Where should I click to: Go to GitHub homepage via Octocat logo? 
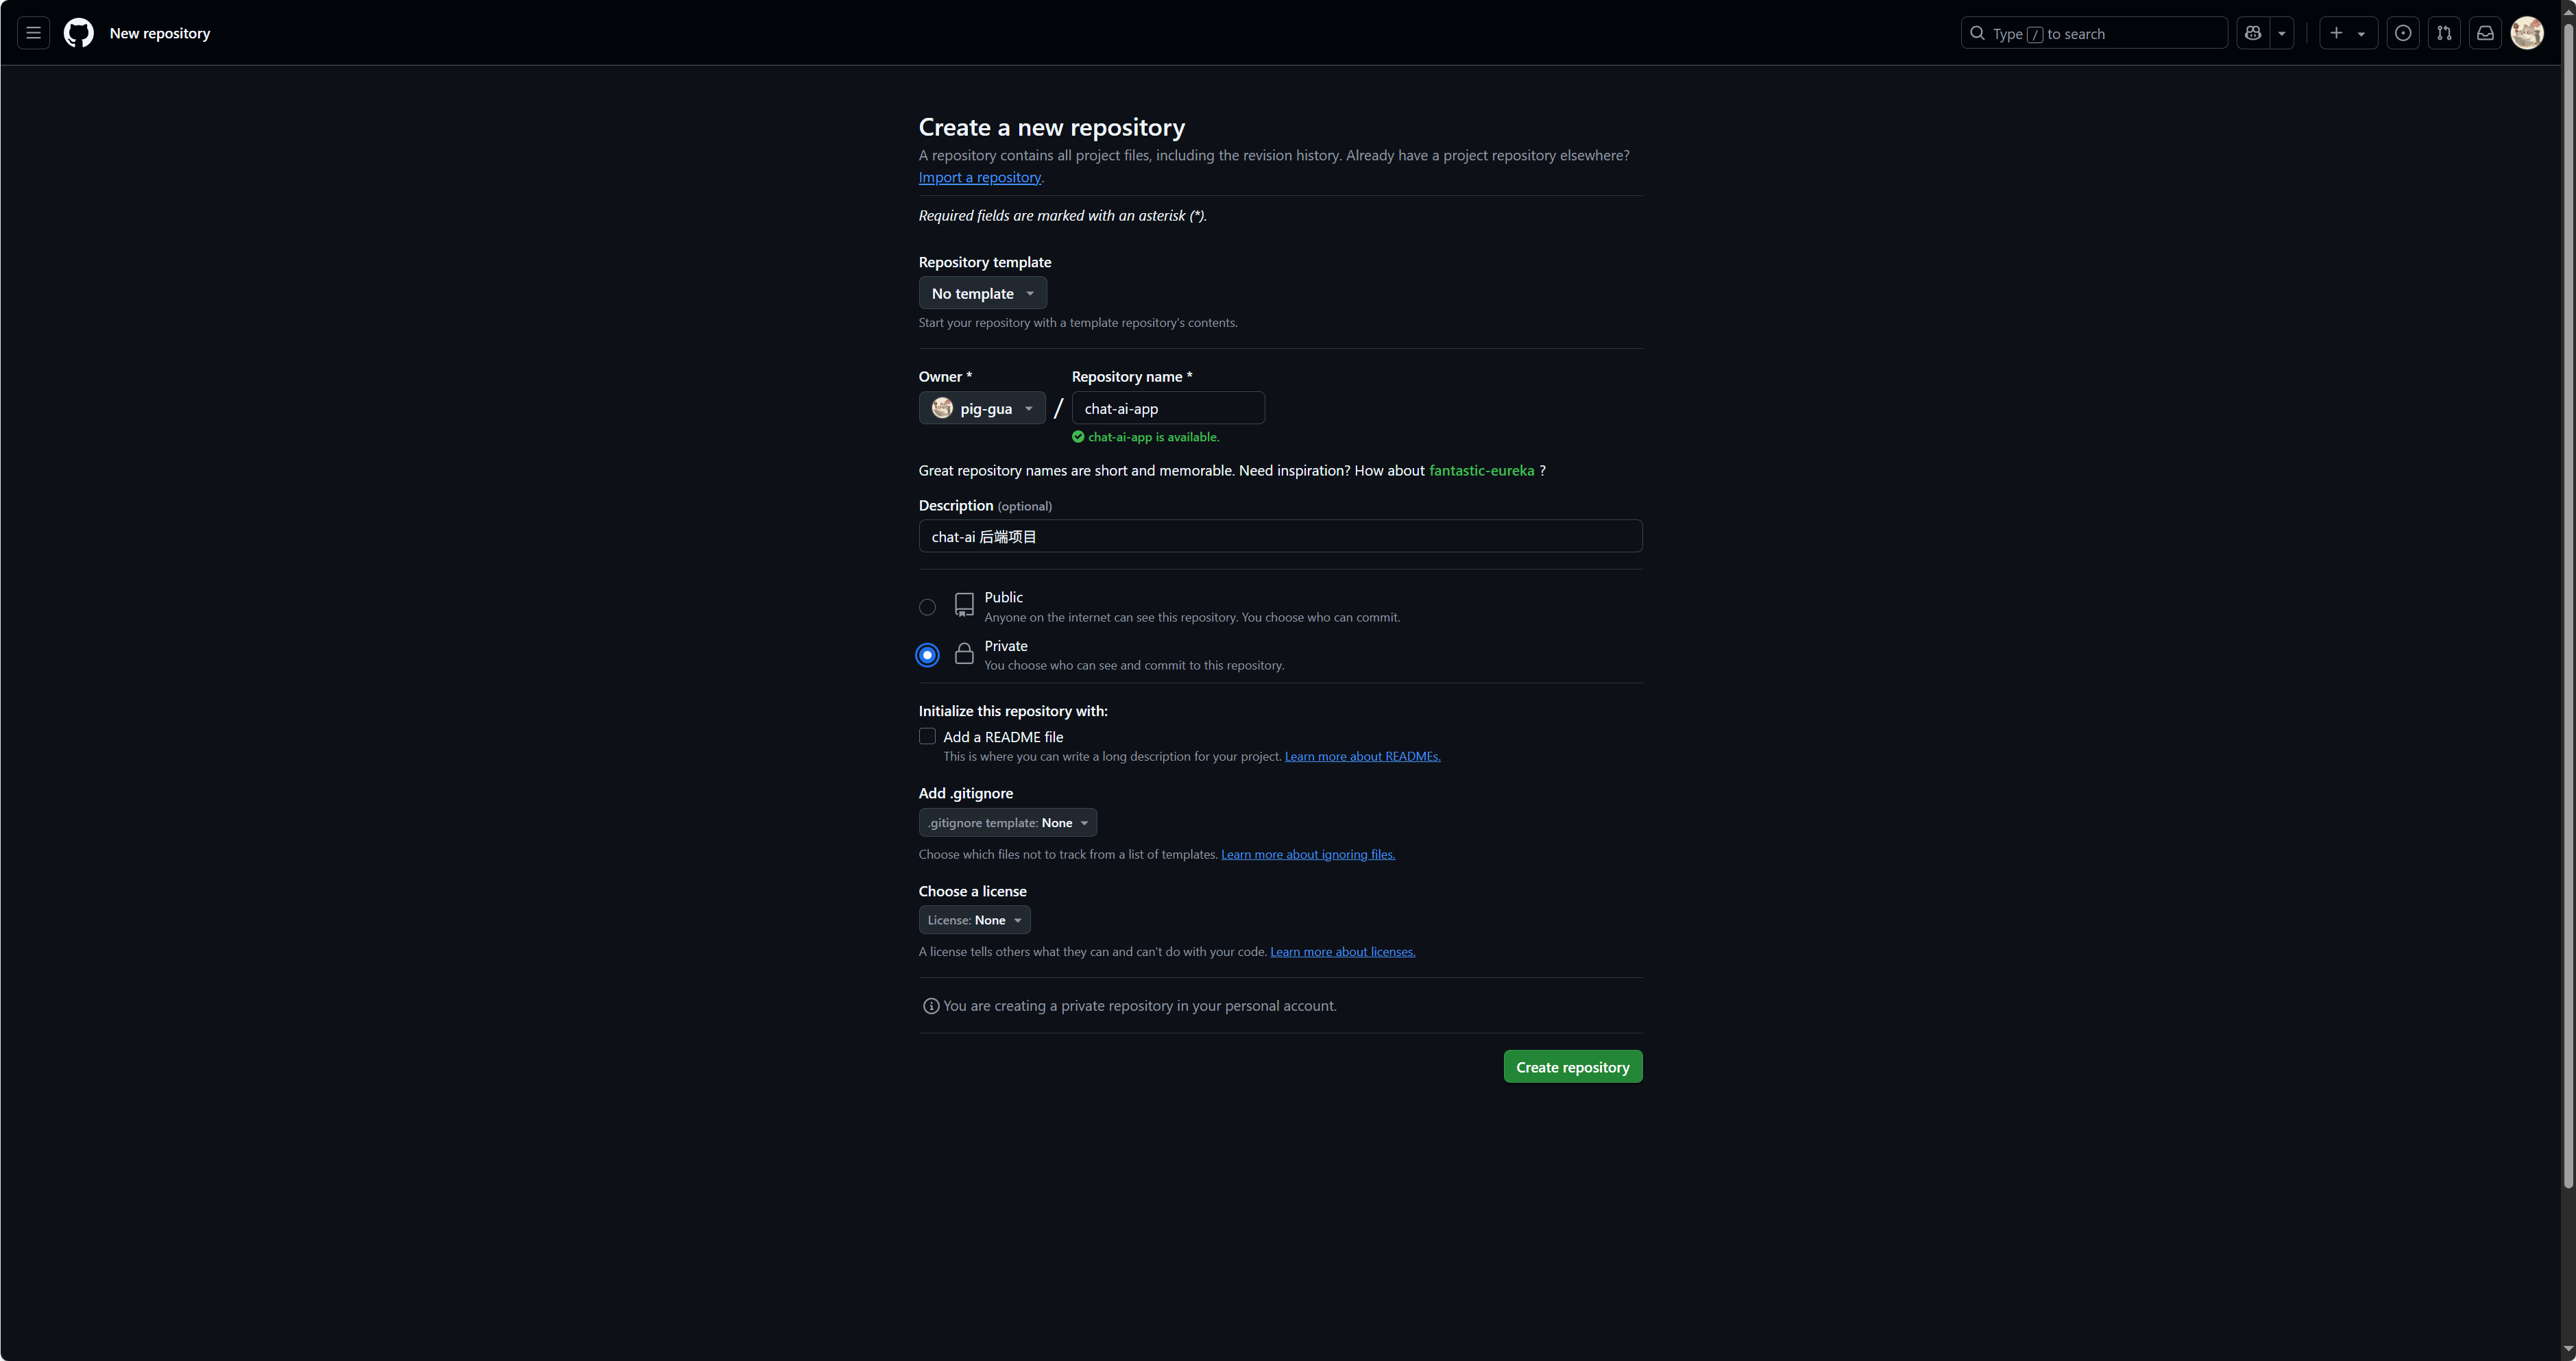click(x=79, y=33)
